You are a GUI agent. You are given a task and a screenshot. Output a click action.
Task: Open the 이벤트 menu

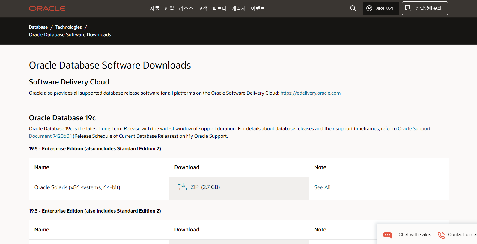pos(258,8)
